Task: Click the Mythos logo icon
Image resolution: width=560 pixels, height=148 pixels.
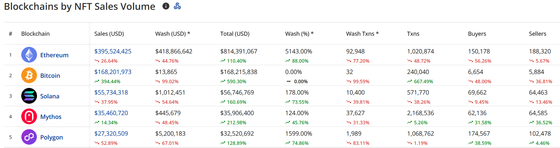Action: click(29, 116)
